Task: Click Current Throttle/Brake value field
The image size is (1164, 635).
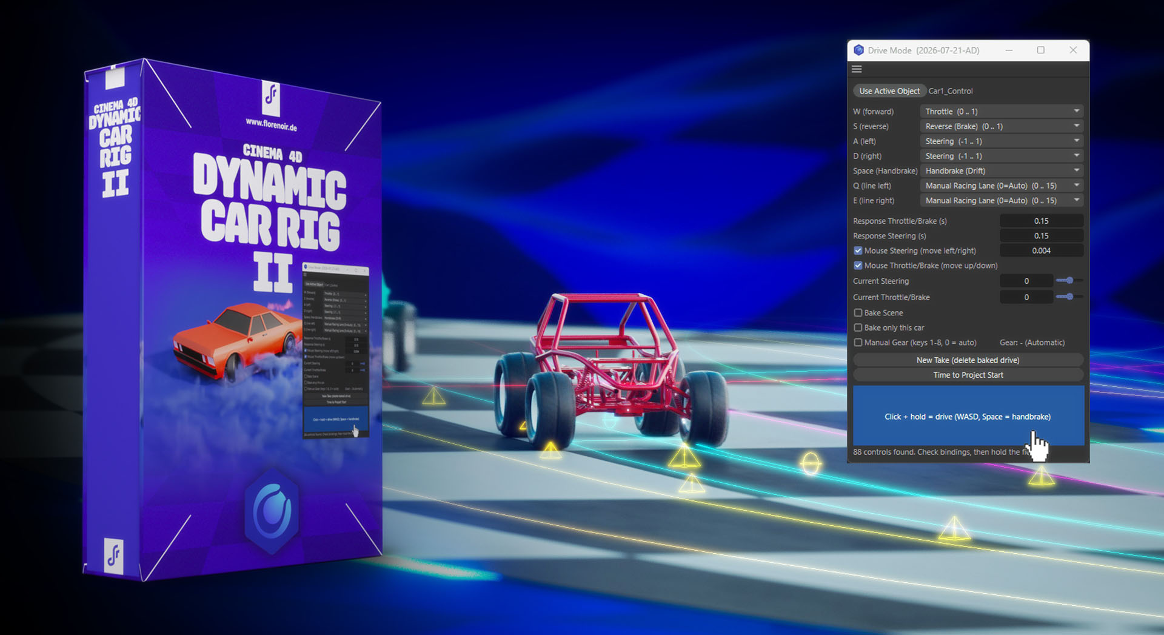Action: pos(1026,297)
